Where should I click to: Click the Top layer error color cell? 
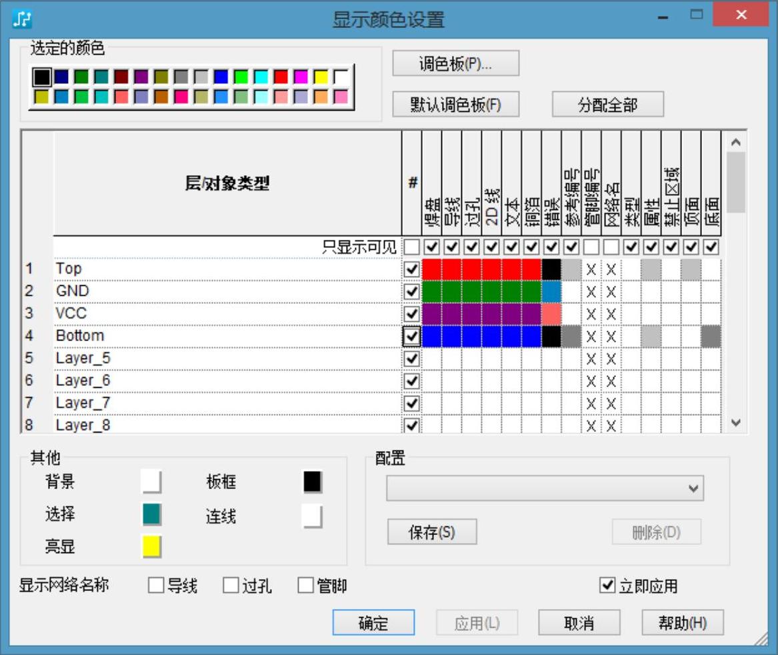click(x=551, y=269)
